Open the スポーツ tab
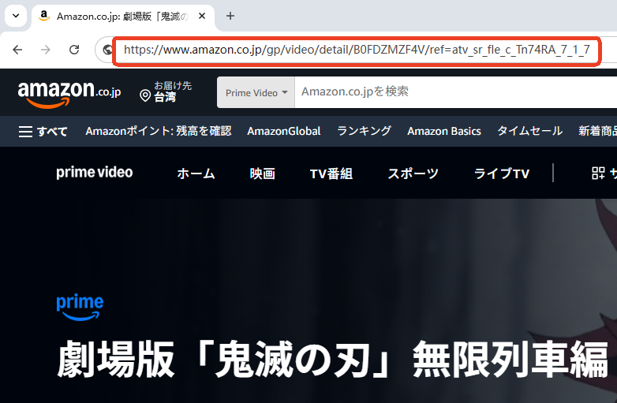The height and width of the screenshot is (403, 617). [413, 174]
